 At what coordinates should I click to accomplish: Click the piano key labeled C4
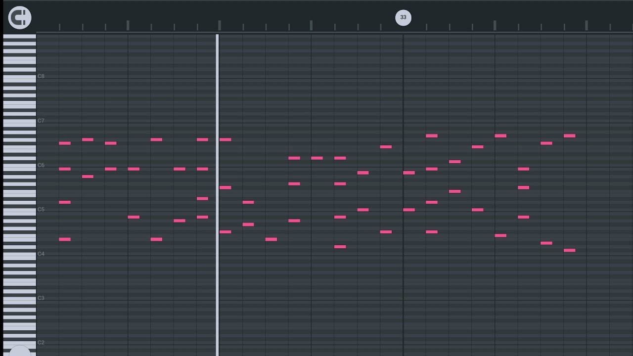tap(20, 255)
